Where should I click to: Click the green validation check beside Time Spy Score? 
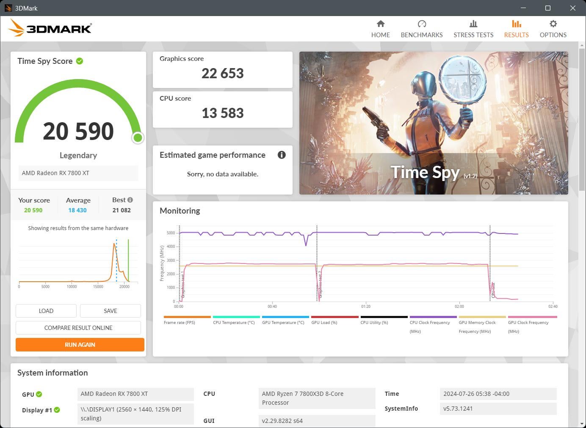click(x=80, y=61)
